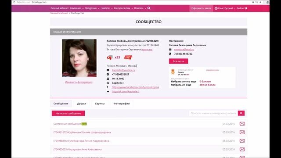Open envelope icon for Чирпулова message row
This screenshot has width=281, height=158.
[x=242, y=149]
